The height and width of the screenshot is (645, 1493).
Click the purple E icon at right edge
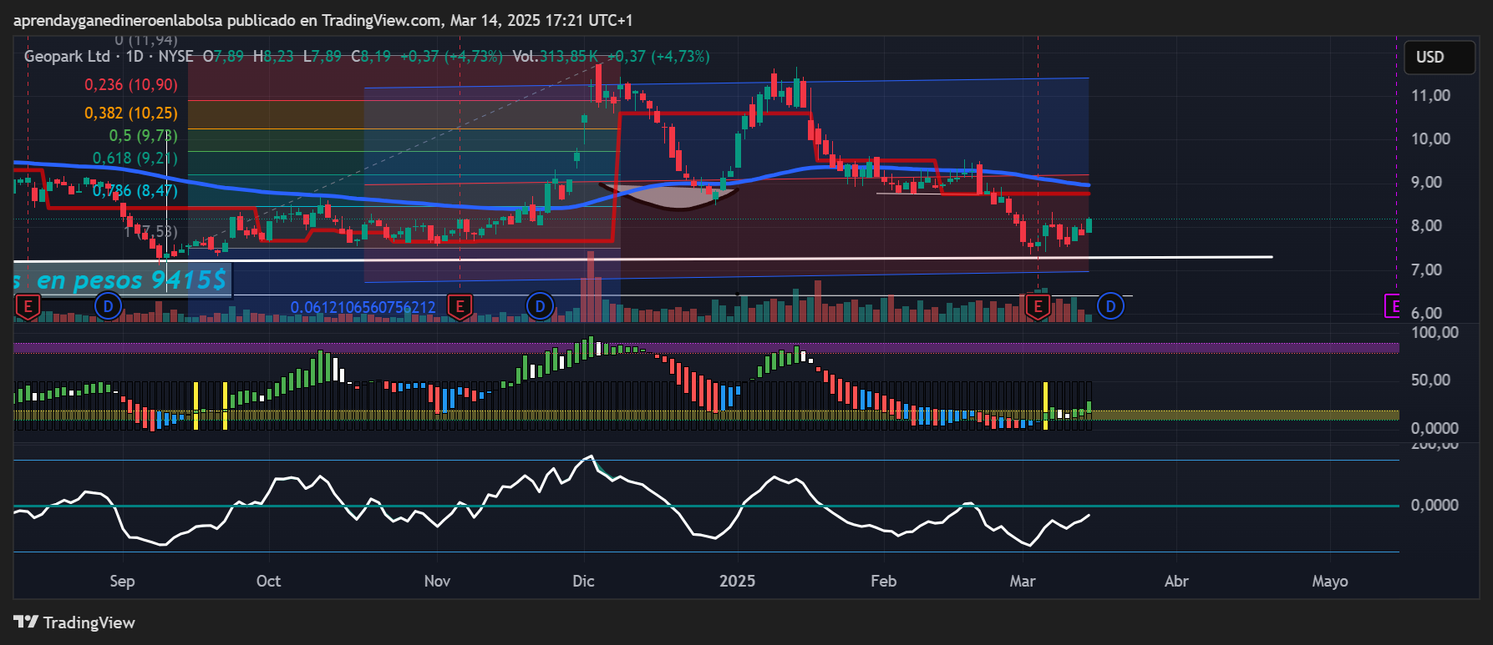point(1392,307)
